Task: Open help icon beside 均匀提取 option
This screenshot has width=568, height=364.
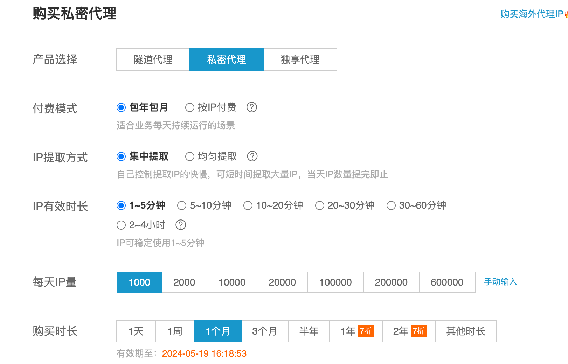Action: tap(252, 156)
